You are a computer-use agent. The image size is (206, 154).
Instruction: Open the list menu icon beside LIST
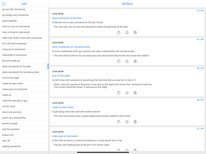click(4, 4)
